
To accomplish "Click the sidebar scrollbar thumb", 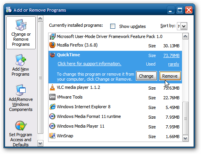I will tap(40, 78).
